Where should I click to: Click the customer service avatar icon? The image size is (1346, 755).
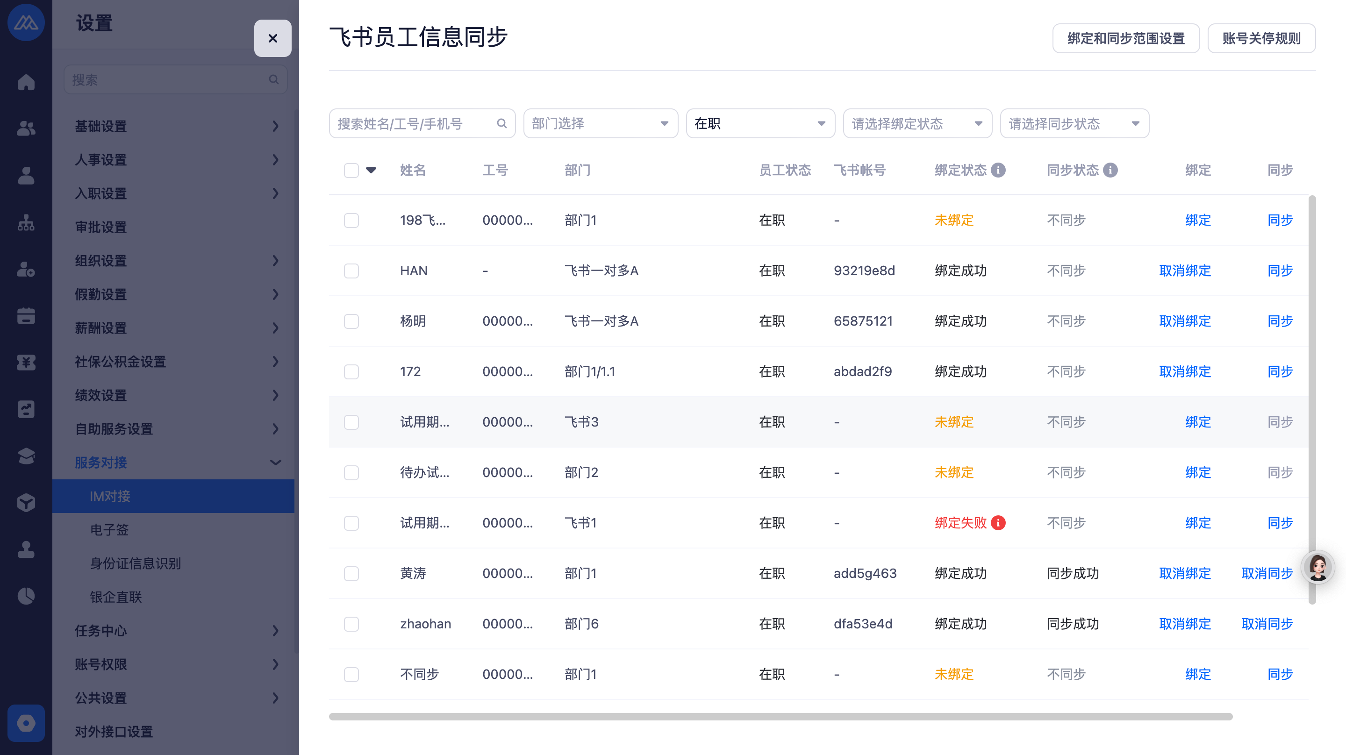pyautogui.click(x=1317, y=567)
